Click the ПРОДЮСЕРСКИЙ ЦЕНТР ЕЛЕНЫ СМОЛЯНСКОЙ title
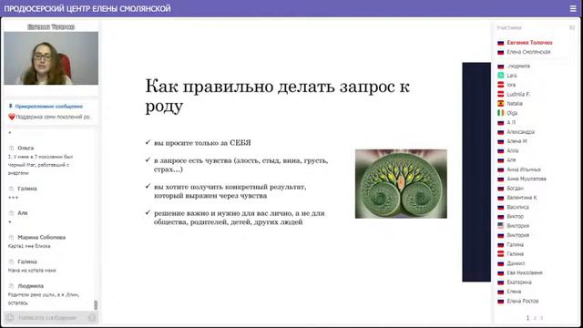Screen dimensions: 583x328 click(x=87, y=8)
